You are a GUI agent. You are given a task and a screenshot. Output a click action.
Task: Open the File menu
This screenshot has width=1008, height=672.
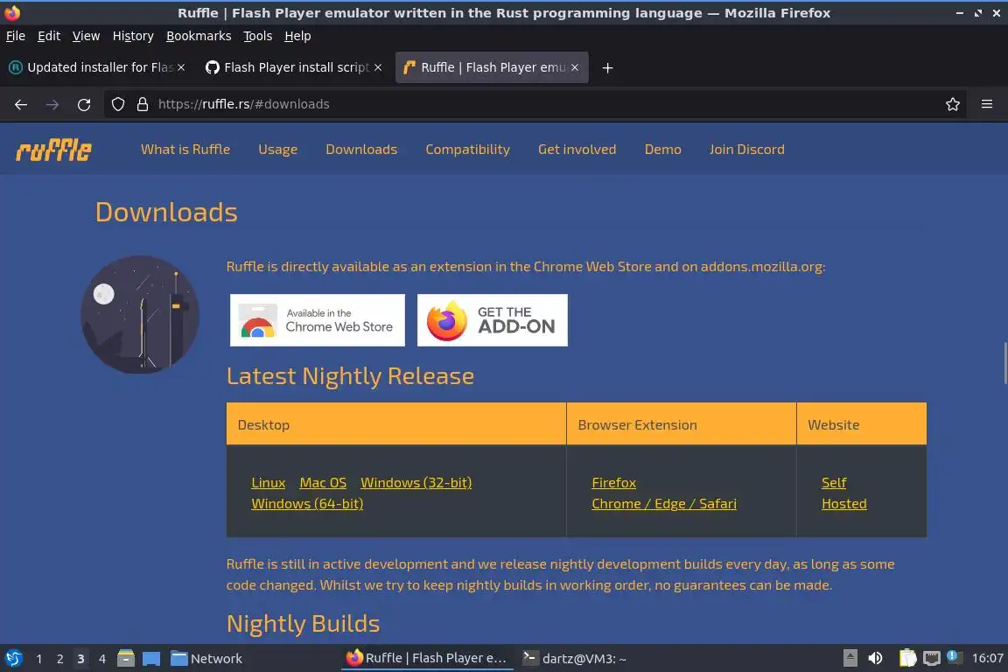pyautogui.click(x=16, y=36)
